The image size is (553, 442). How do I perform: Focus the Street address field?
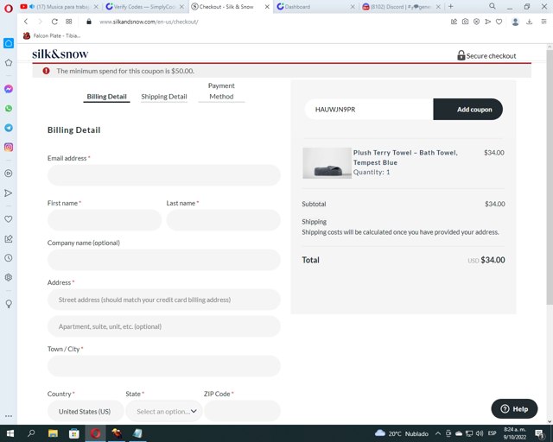pos(164,300)
